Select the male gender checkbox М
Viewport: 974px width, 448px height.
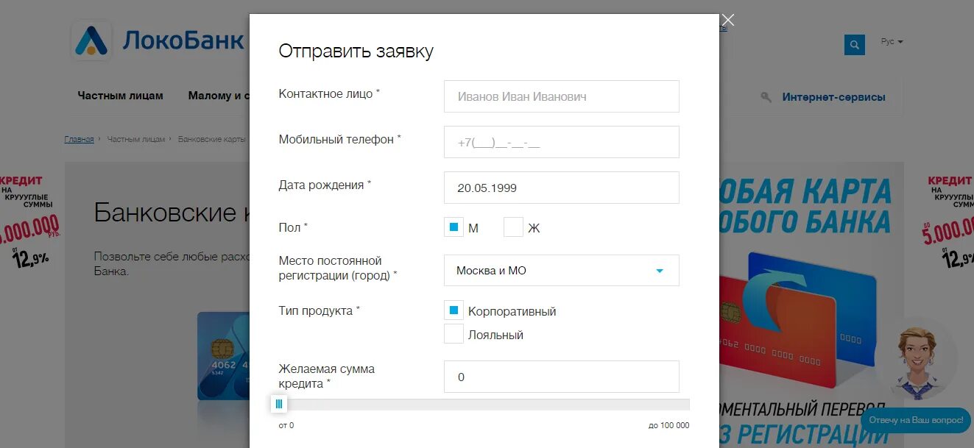454,227
